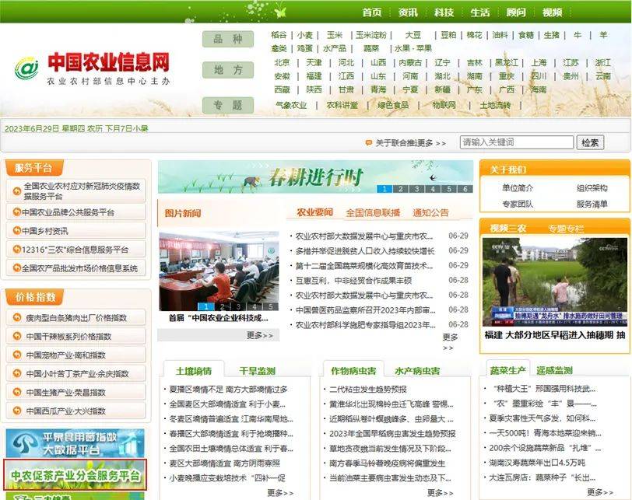Switch to 通知公告 tab
632x500 pixels.
430,212
